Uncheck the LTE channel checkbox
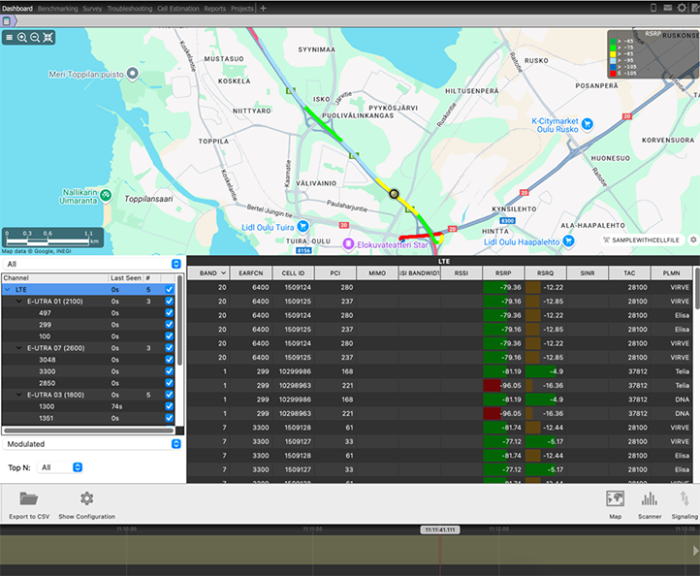The width and height of the screenshot is (700, 576). click(x=170, y=289)
